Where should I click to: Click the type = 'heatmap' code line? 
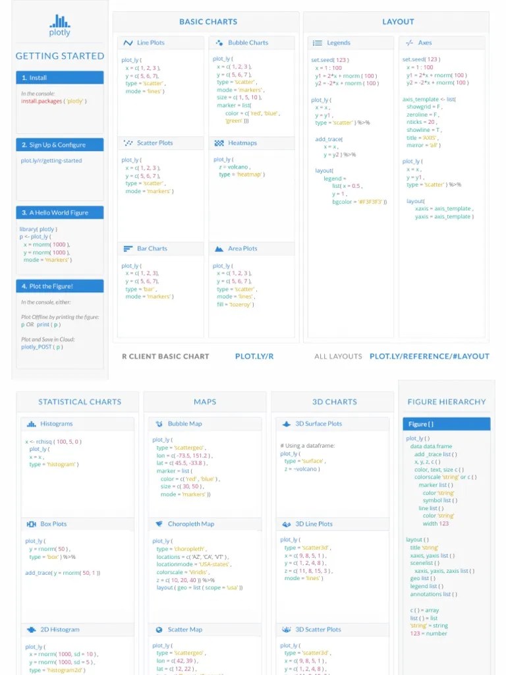click(242, 174)
